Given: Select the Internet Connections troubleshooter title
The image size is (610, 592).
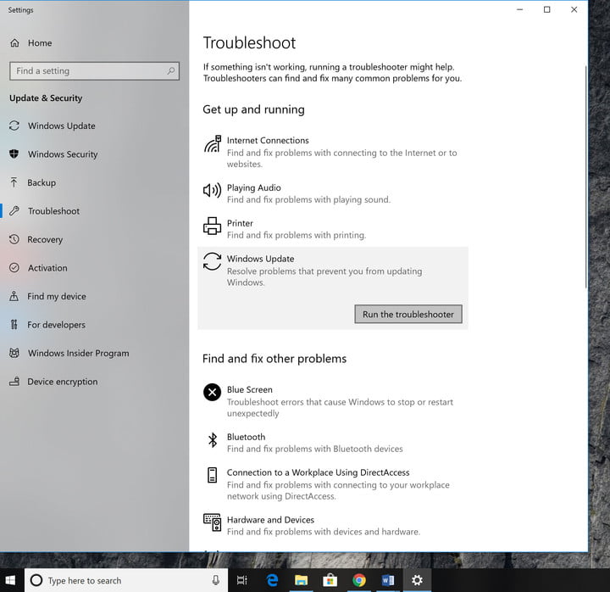Looking at the screenshot, I should click(268, 140).
